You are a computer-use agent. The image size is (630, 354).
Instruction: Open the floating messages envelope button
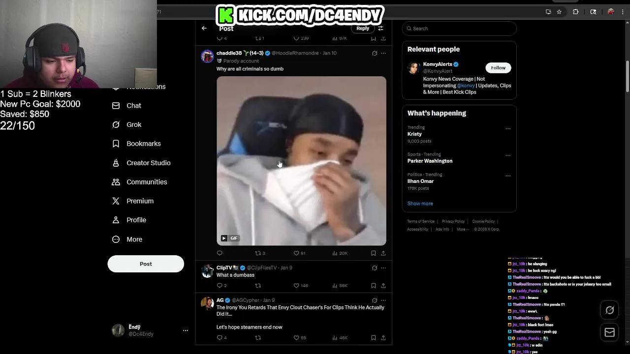coord(610,333)
